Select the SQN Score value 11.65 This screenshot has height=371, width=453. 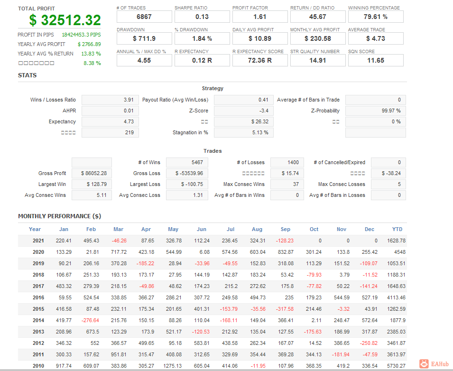(376, 60)
